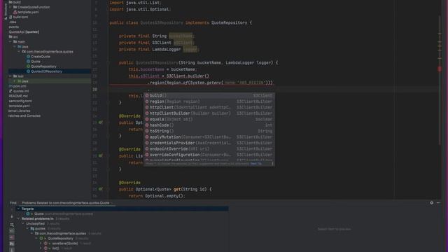Viewport: 448px width, 252px height.
Task: Click the override gutter icon beside the List method
Action: click(101, 156)
